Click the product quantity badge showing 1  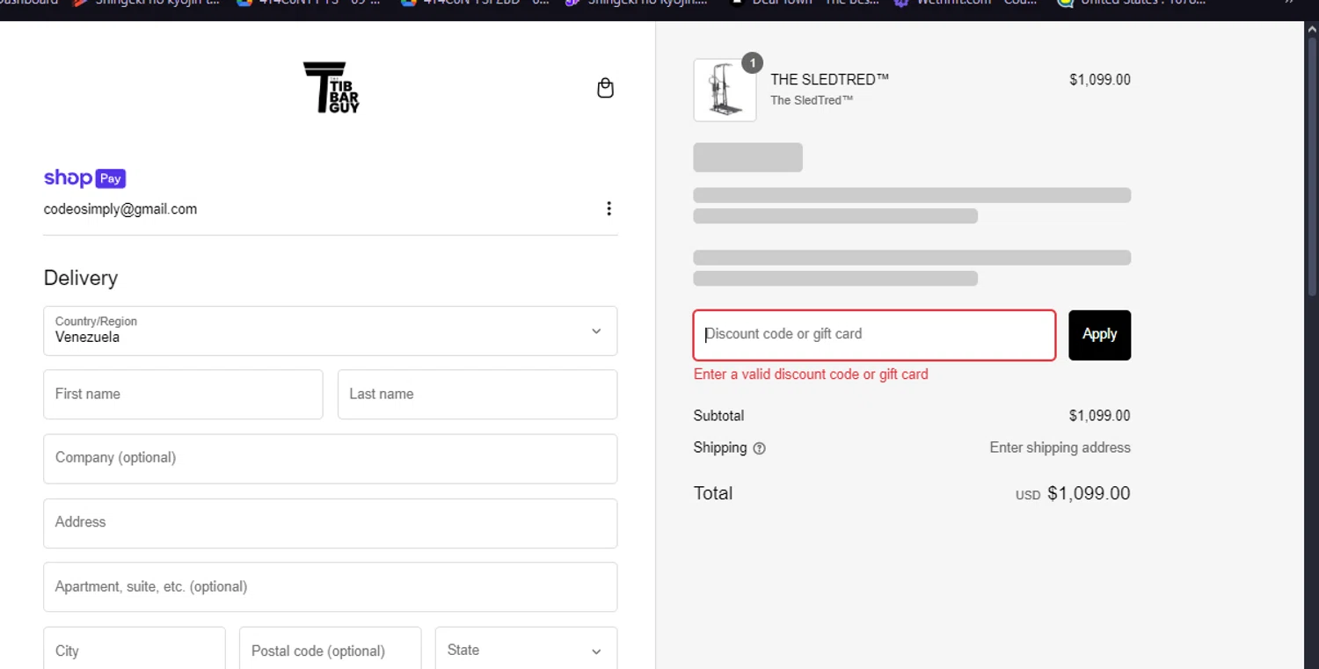point(752,63)
